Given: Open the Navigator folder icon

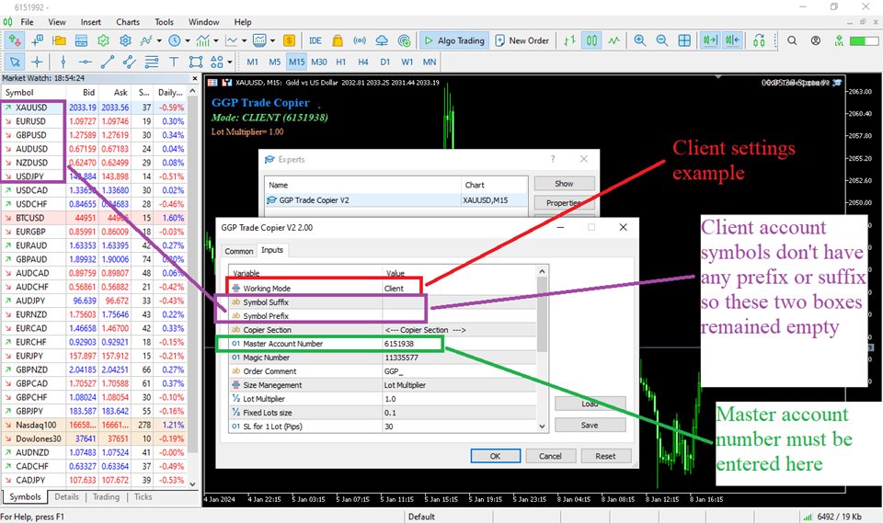Looking at the screenshot, I should (59, 40).
